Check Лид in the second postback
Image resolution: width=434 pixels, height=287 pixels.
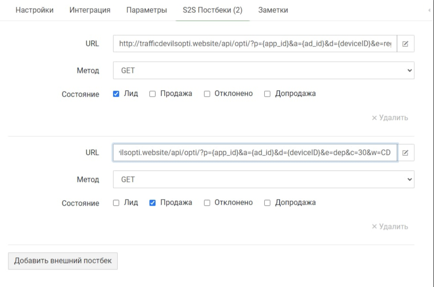click(116, 203)
